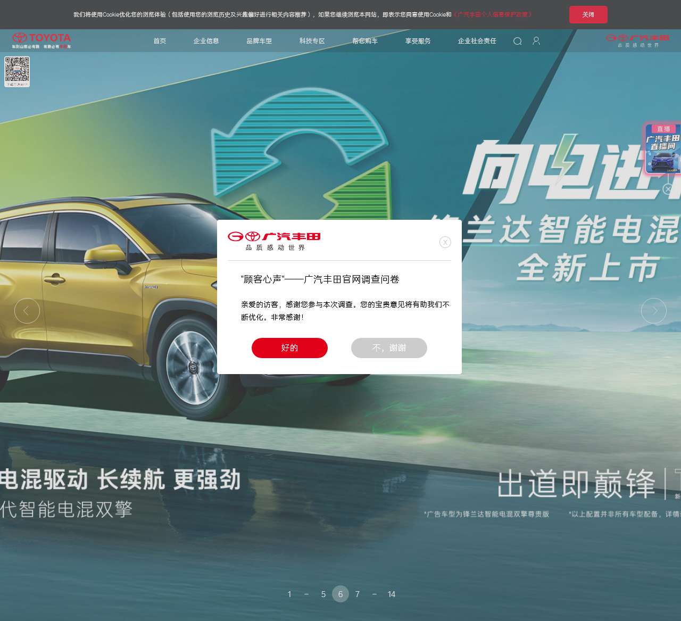Dismiss the live stream floating widget

[x=668, y=188]
